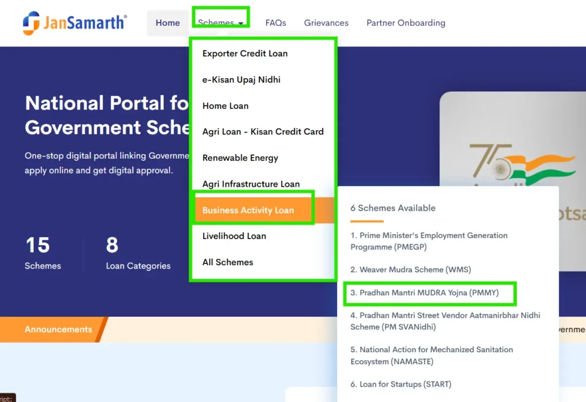This screenshot has height=402, width=586.
Task: Open Weaver Mudra Scheme (WMS)
Action: pos(410,270)
